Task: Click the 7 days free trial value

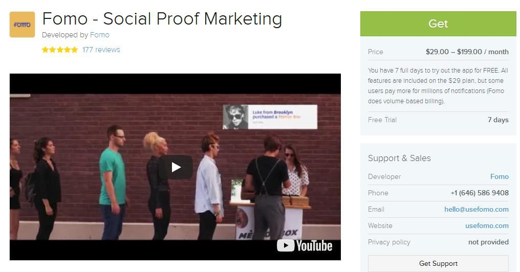Action: [x=498, y=120]
